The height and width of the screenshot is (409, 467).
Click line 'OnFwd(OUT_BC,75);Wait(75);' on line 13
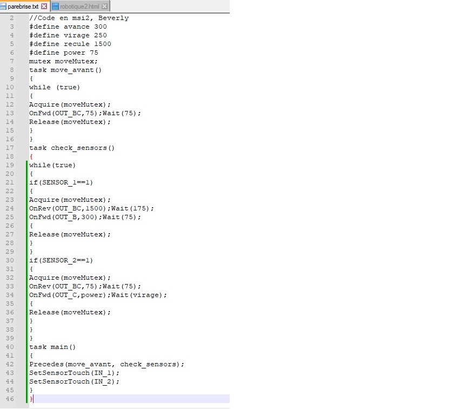pyautogui.click(x=85, y=113)
